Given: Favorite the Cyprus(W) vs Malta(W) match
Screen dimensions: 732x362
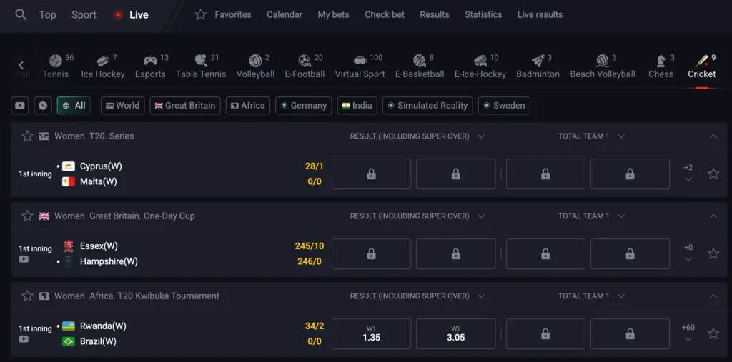Looking at the screenshot, I should tap(713, 174).
